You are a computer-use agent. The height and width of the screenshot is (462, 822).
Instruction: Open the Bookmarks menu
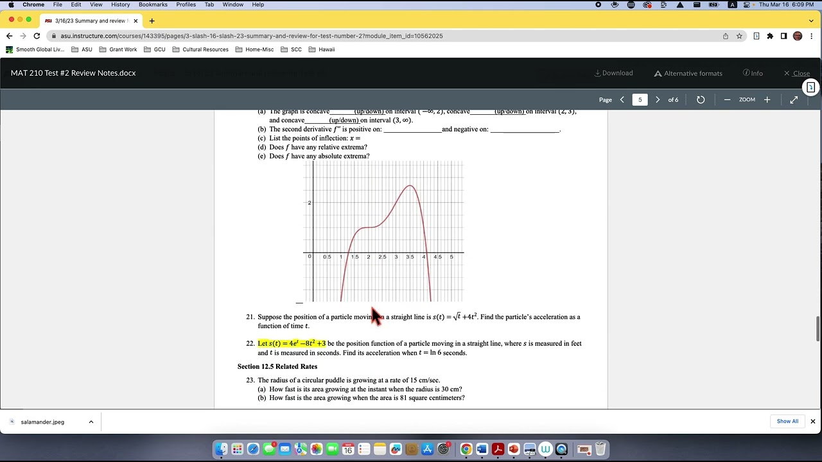click(153, 4)
